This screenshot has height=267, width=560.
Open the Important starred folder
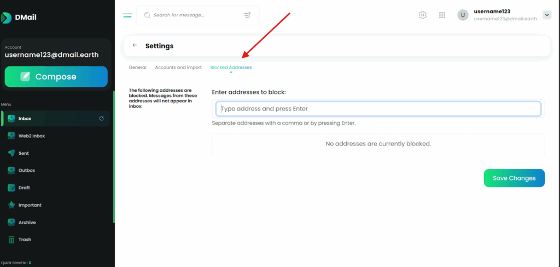tap(30, 205)
